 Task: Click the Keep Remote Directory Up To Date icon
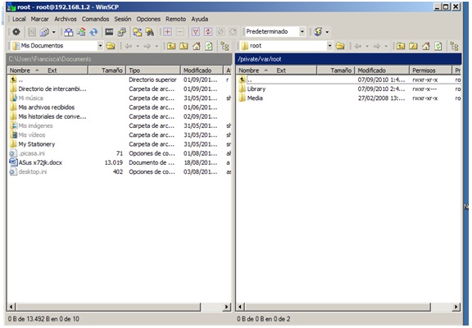point(81,32)
